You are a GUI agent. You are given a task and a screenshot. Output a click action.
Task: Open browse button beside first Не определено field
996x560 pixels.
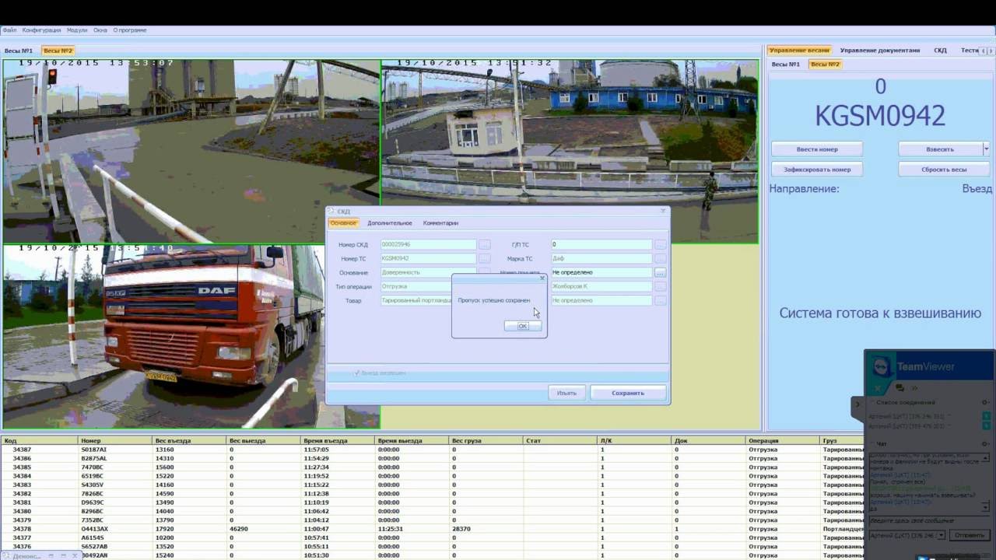tap(661, 272)
